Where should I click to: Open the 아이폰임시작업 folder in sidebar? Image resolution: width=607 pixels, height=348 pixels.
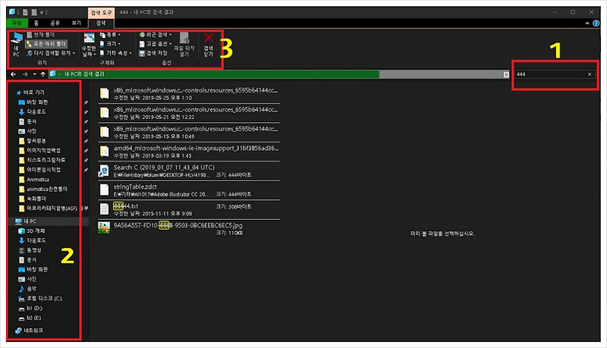pos(39,170)
